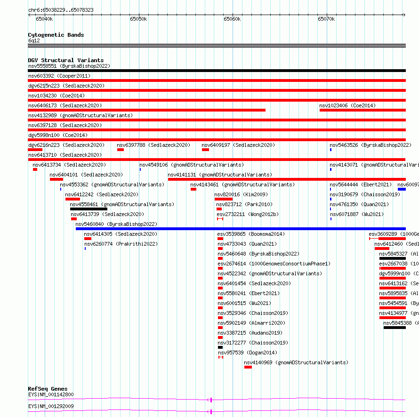This screenshot has height=417, width=419.
Task: Click the 65060k ruler position
Action: [232, 19]
